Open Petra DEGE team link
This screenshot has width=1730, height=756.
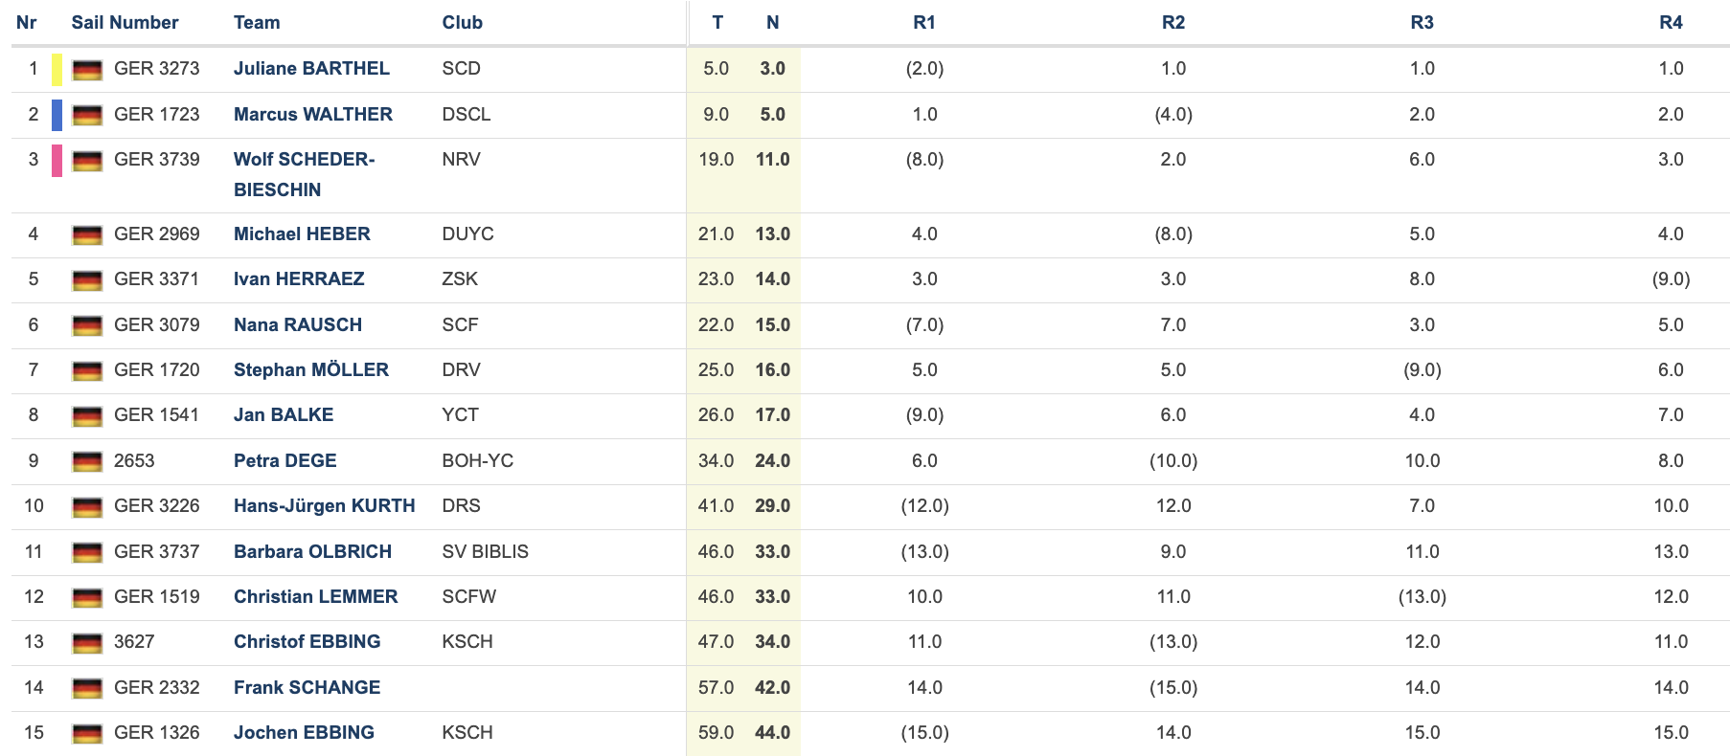(x=285, y=461)
